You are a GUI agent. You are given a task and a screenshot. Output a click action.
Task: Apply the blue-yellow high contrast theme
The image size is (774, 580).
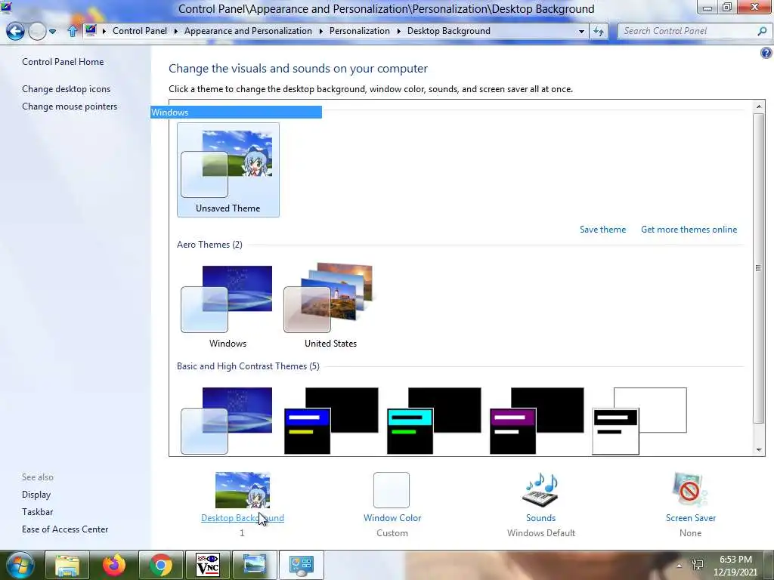(x=331, y=421)
